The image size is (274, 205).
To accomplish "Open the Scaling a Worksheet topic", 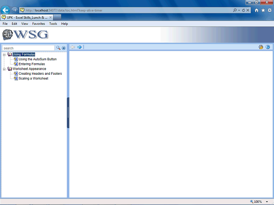I will [33, 79].
